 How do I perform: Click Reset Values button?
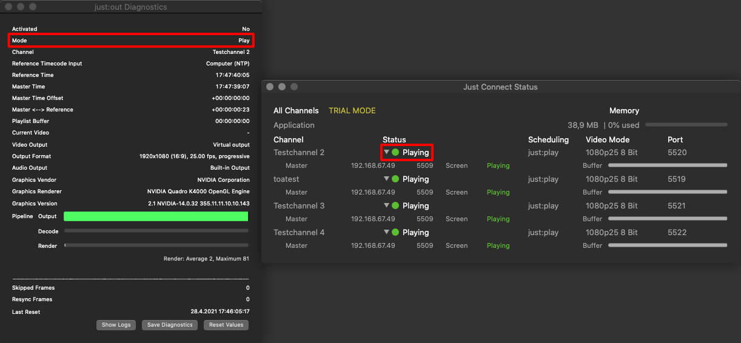[x=226, y=325]
